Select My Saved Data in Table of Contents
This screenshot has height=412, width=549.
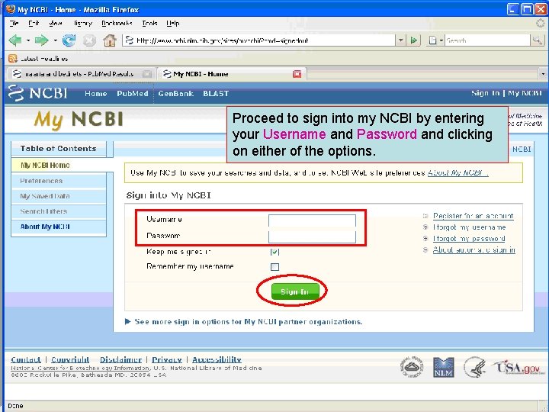tap(59, 196)
